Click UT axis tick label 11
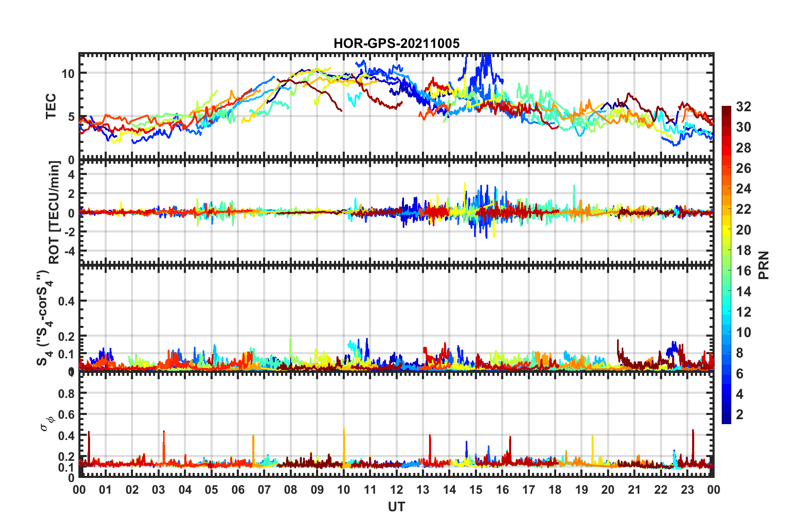 pos(370,490)
